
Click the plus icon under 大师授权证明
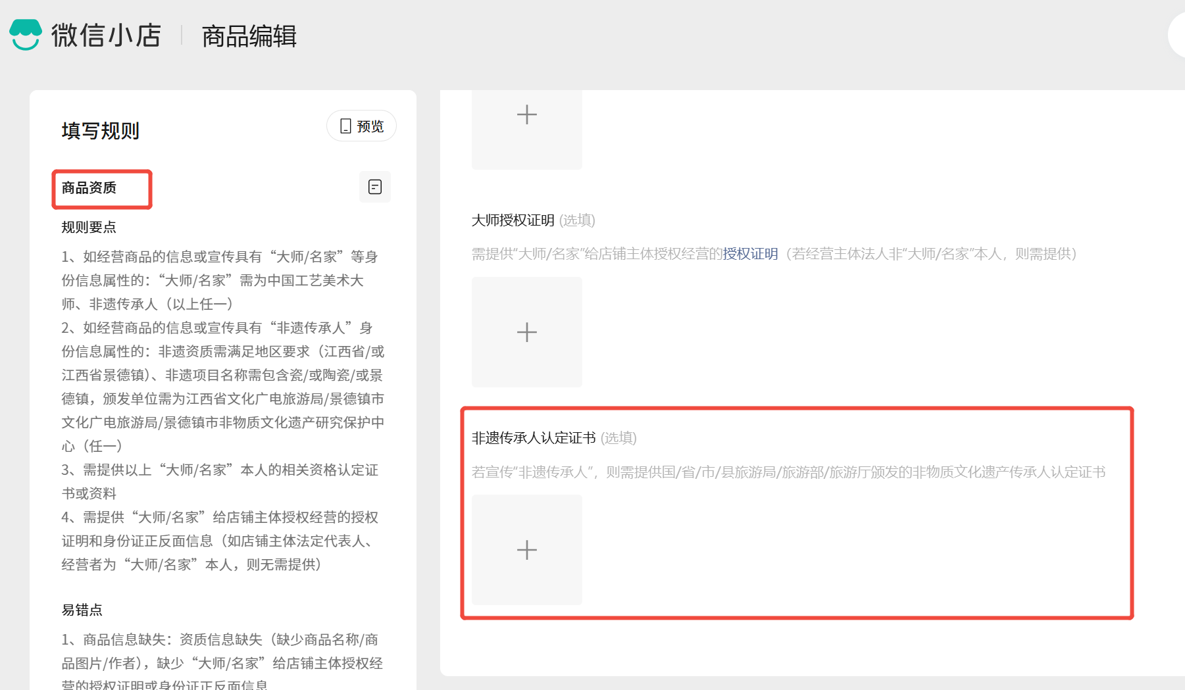tap(526, 332)
